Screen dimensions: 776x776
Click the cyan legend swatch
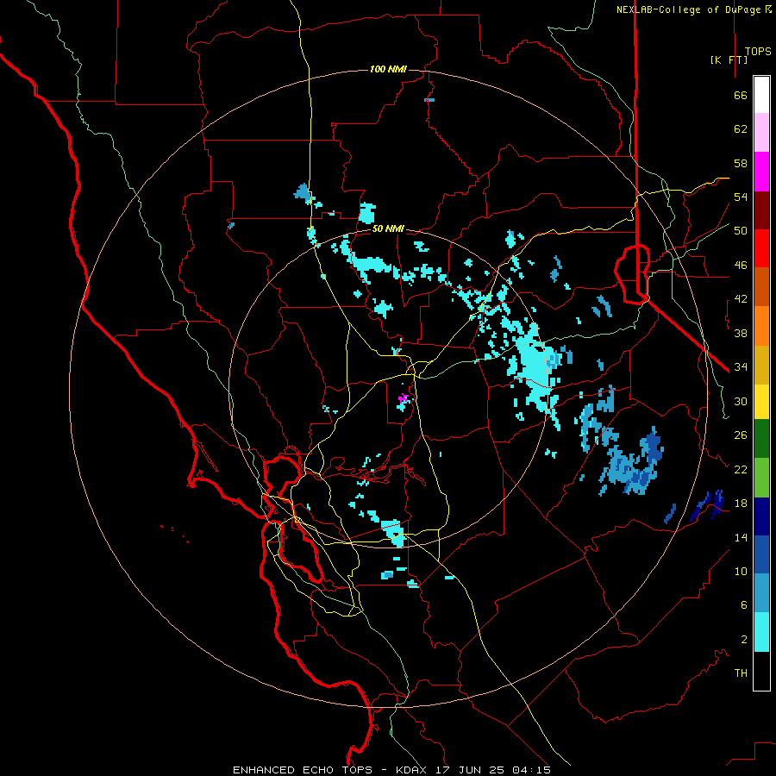pos(761,632)
